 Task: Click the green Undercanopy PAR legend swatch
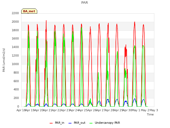tap(91, 123)
